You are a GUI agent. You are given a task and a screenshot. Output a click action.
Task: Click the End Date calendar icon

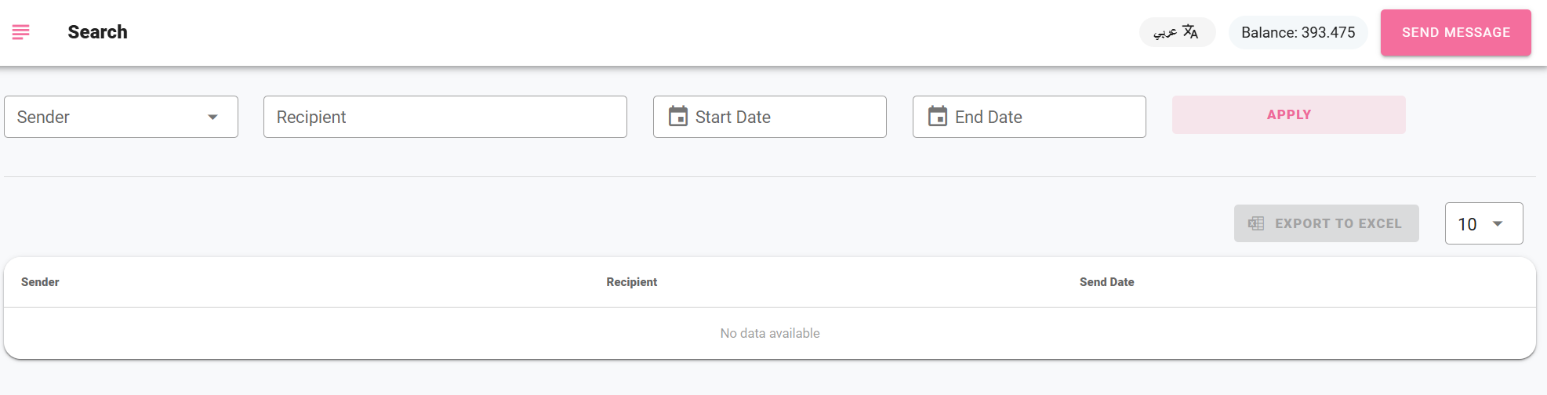pyautogui.click(x=938, y=116)
